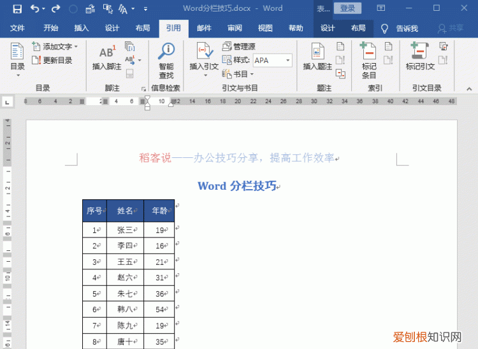Open the undo history dropdown arrow
The width and height of the screenshot is (478, 349).
point(43,9)
